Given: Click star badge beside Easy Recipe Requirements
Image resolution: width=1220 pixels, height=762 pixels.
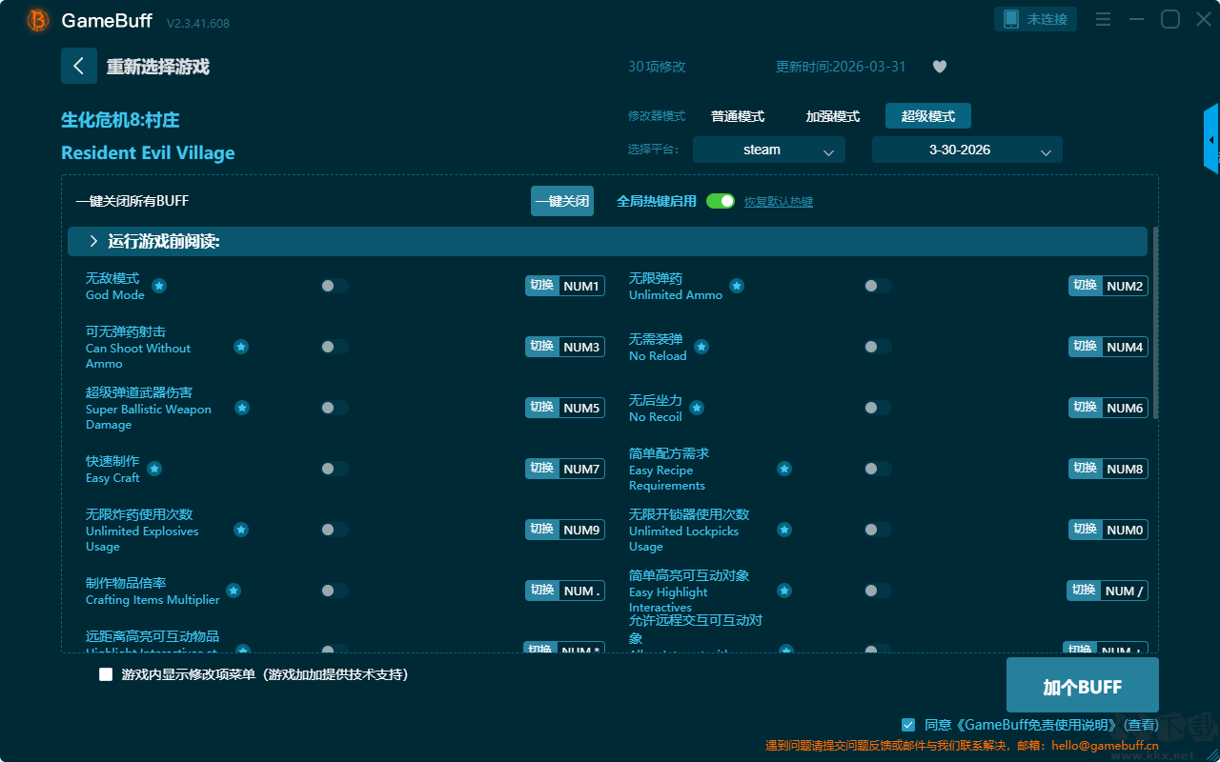Looking at the screenshot, I should click(x=784, y=469).
